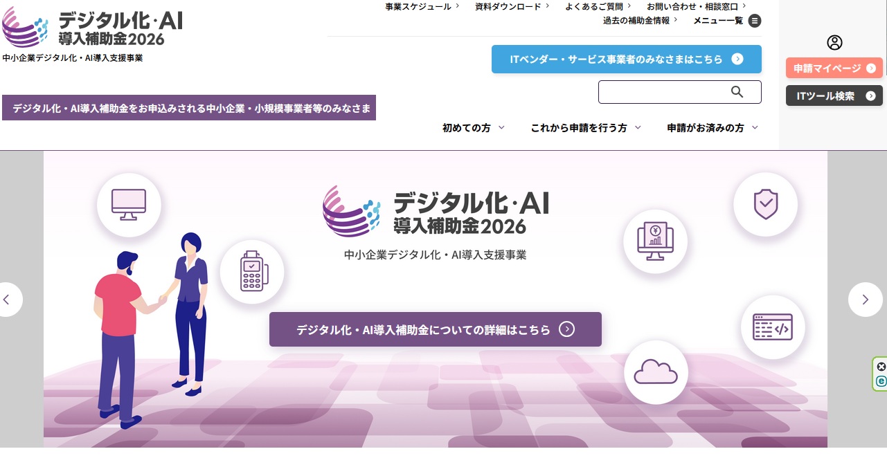887x458 pixels.
Task: Click ITベンダー・サービス事業者のみなさまはこちら button
Action: click(x=626, y=59)
